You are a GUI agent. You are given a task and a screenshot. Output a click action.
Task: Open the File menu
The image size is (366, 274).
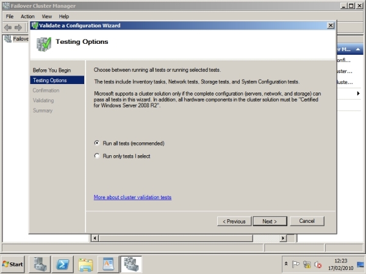(10, 16)
